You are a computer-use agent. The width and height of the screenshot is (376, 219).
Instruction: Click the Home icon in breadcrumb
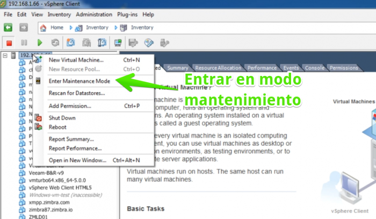point(43,28)
